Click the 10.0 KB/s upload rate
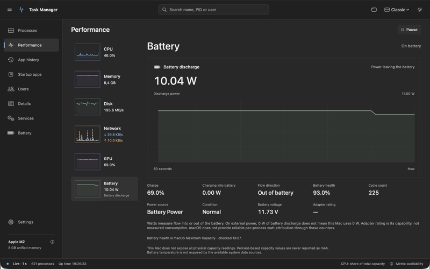The width and height of the screenshot is (430, 269). click(x=113, y=140)
